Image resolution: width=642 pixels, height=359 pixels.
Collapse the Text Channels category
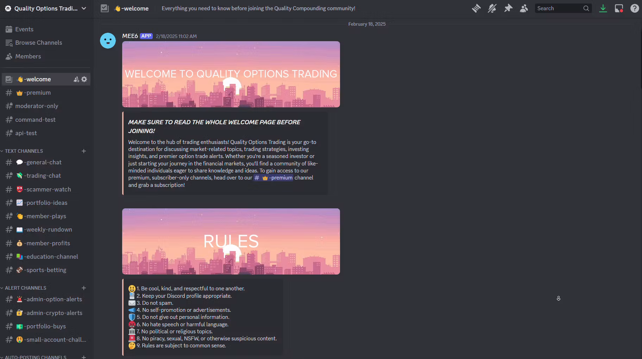pos(24,151)
